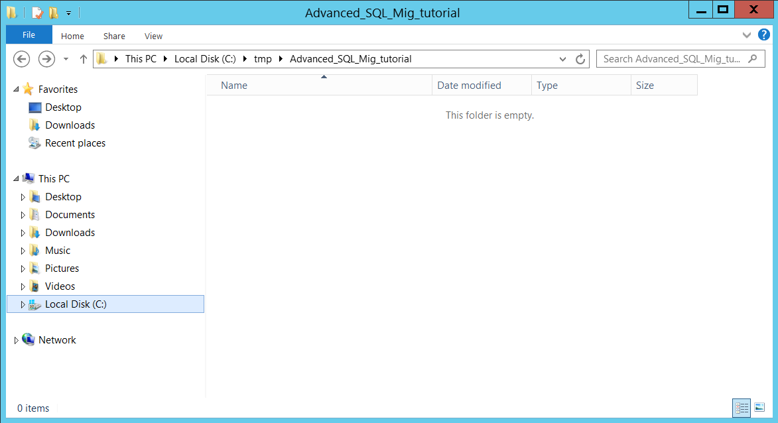Go back with the Back arrow button
Viewport: 778px width, 423px height.
pyautogui.click(x=21, y=59)
